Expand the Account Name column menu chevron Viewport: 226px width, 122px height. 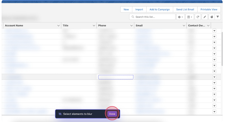(58, 26)
